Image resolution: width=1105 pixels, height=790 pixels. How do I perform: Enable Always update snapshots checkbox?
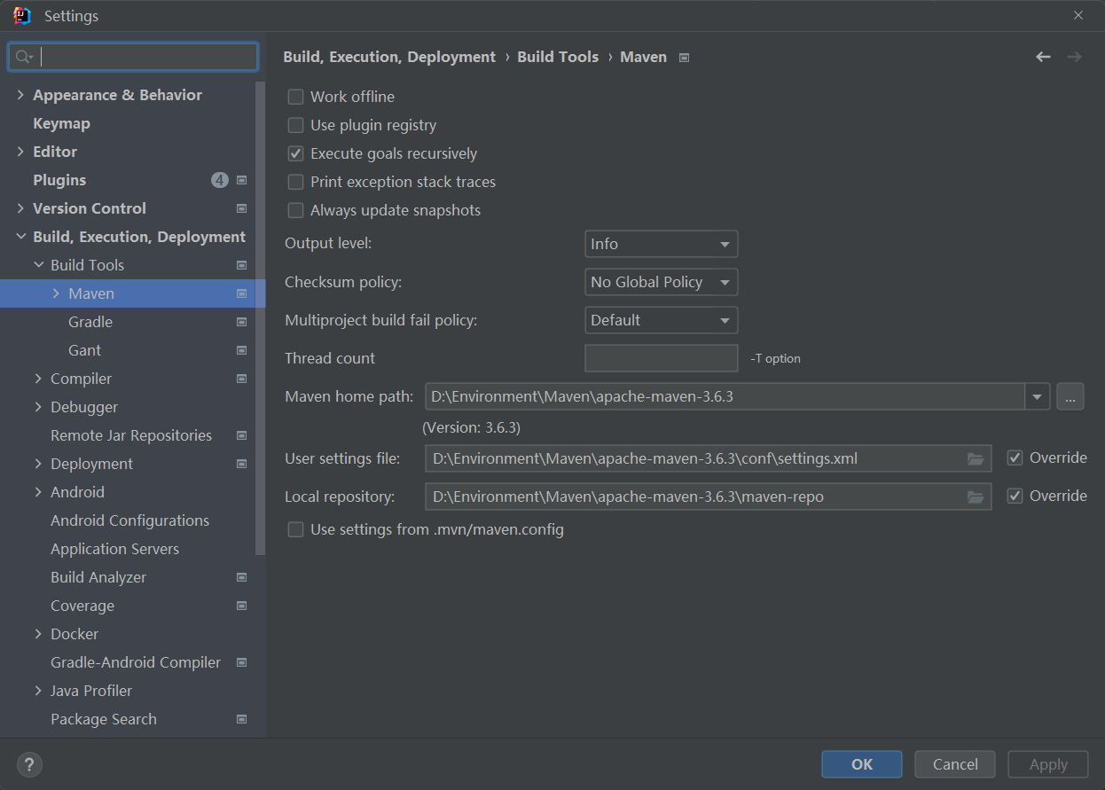tap(296, 210)
